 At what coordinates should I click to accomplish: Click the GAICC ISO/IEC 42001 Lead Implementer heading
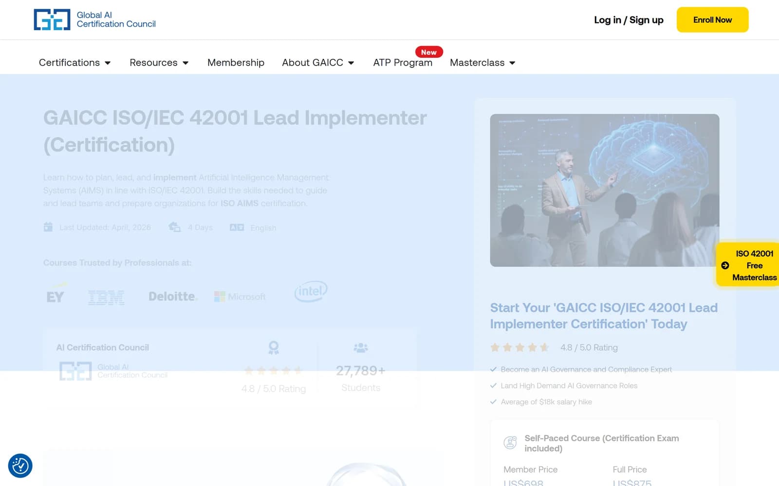[x=235, y=131]
